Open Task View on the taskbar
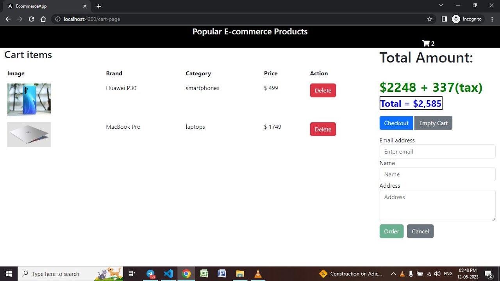 [x=132, y=274]
